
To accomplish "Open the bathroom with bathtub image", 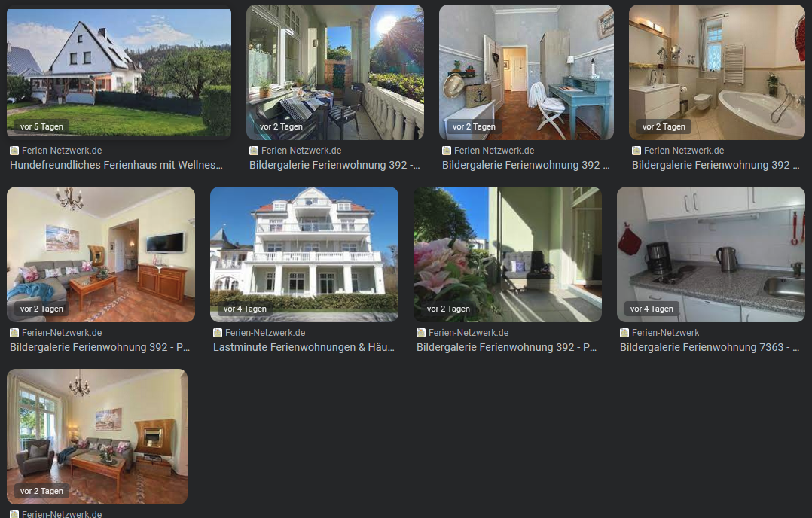I will (717, 72).
